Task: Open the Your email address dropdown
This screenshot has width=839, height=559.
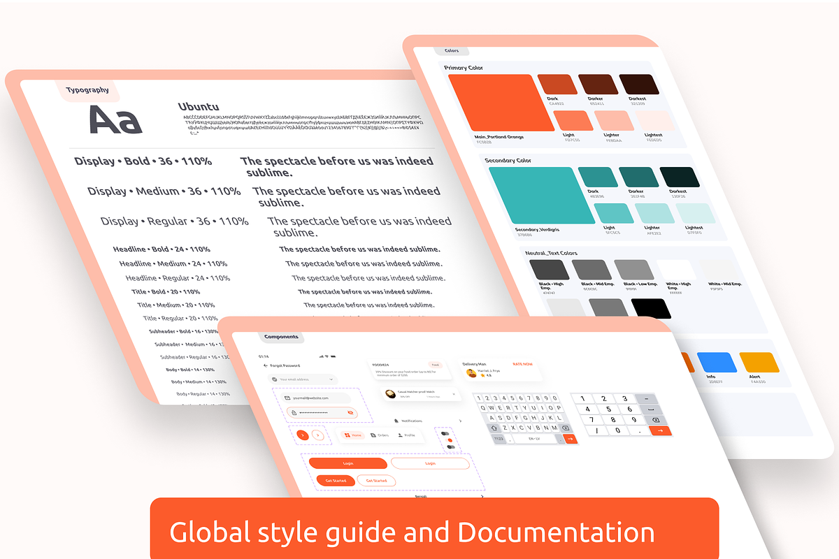Action: click(x=303, y=379)
